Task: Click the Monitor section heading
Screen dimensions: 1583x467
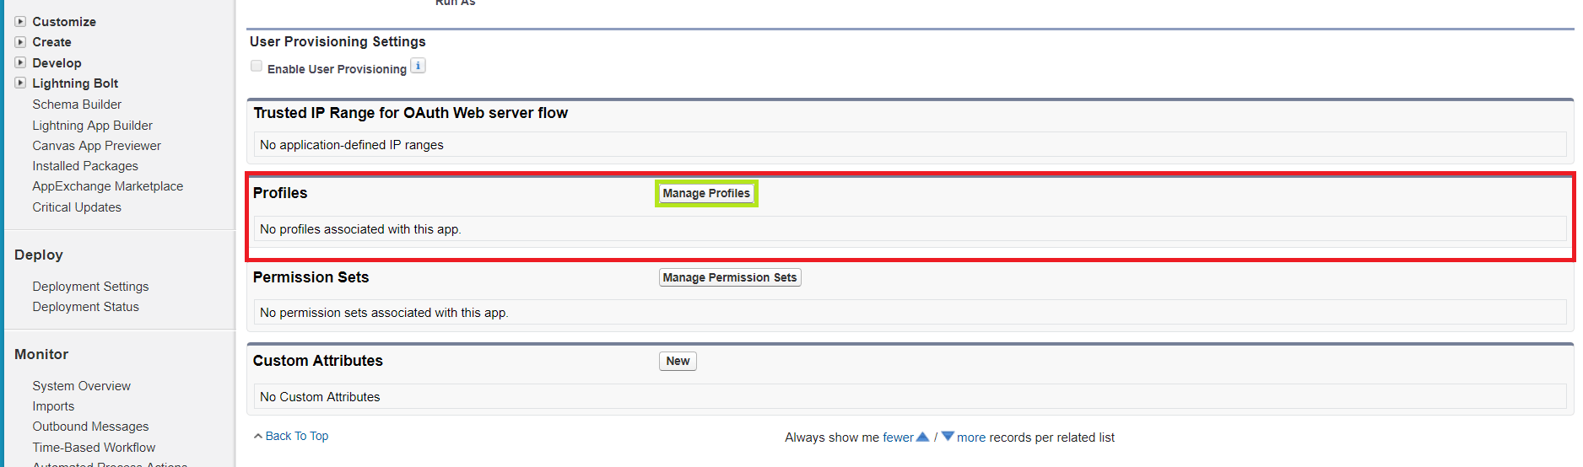Action: (41, 354)
